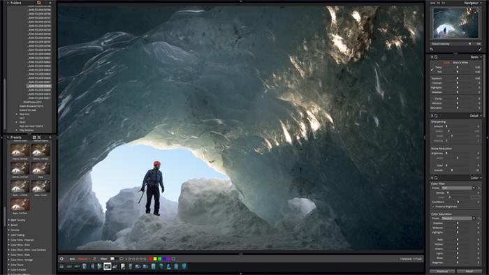Filter by purple color label
This screenshot has height=275, width=489.
coord(169,259)
